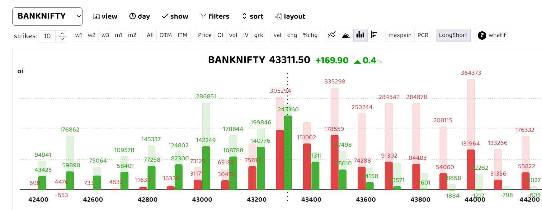Select the area chart icon
This screenshot has height=210, width=542.
coord(346,35)
